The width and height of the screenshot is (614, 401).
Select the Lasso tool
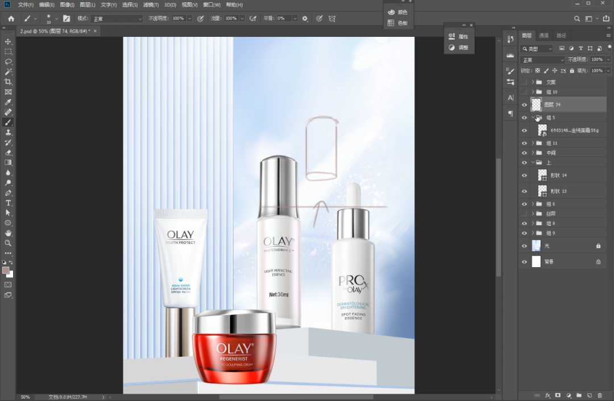pos(8,62)
